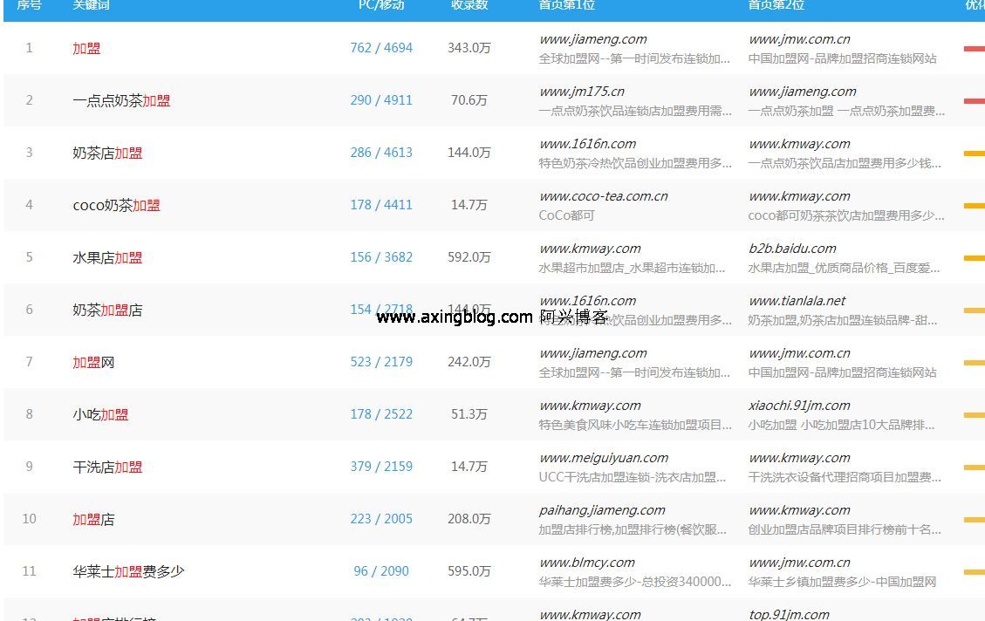985x621 pixels.
Task: Select the keyword coco奶茶加盟
Action: click(x=117, y=205)
